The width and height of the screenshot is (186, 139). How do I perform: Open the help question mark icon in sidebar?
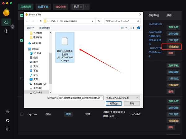(7, 129)
